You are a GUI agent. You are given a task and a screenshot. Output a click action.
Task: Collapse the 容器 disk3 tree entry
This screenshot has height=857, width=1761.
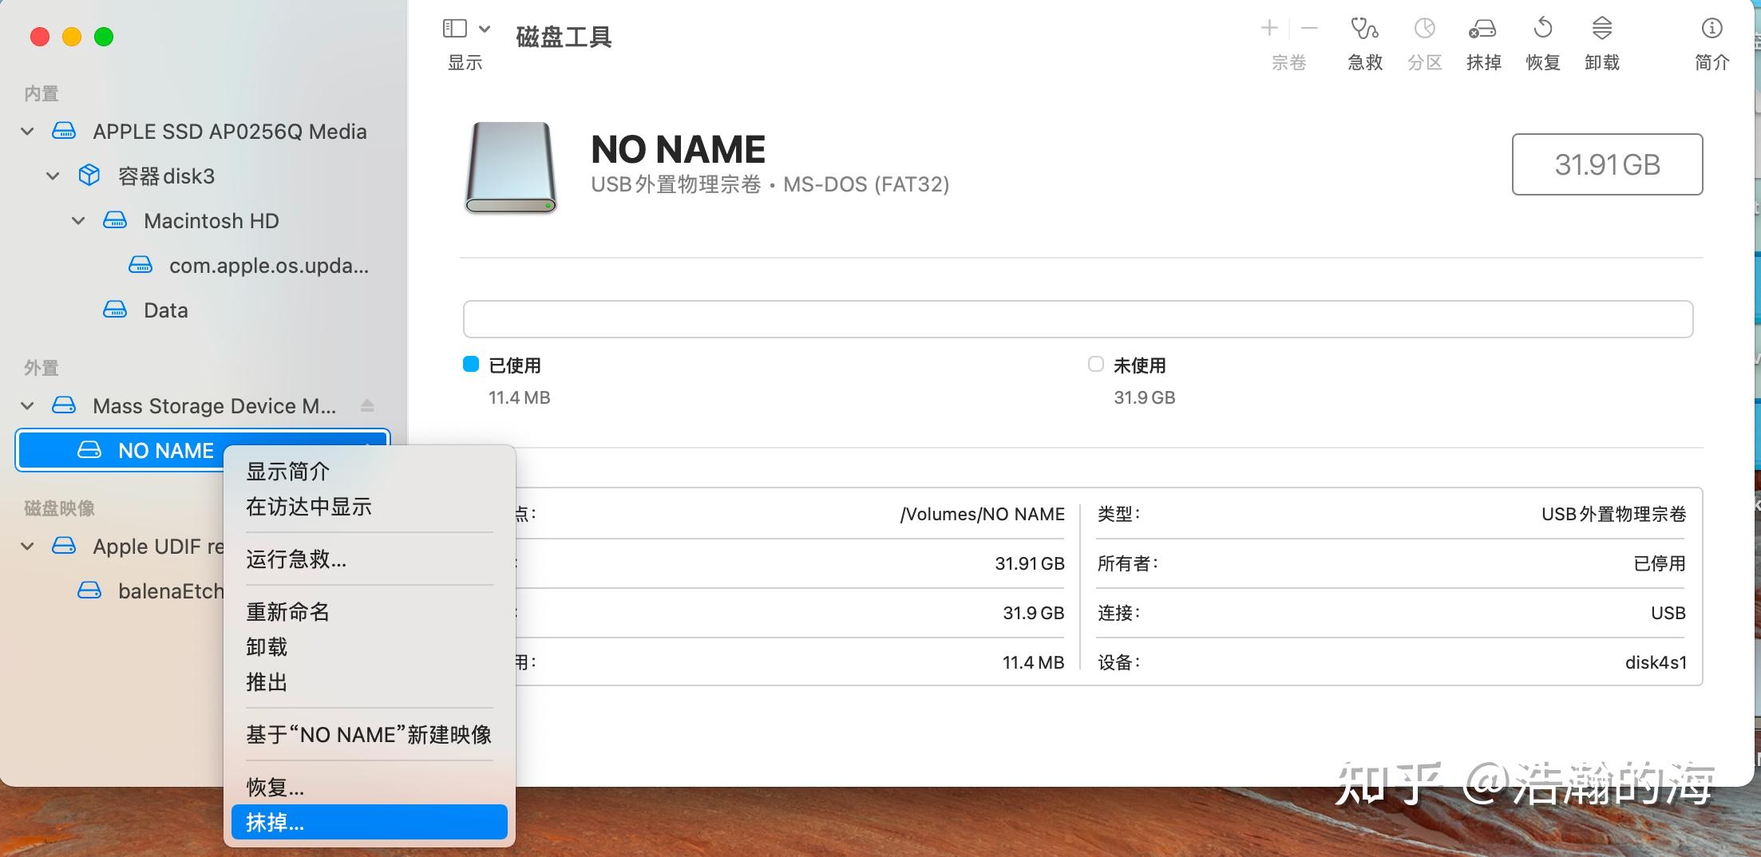coord(53,176)
